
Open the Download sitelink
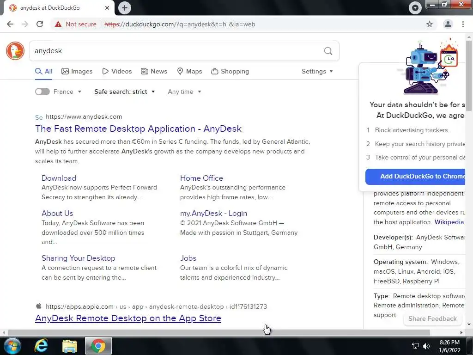(59, 178)
